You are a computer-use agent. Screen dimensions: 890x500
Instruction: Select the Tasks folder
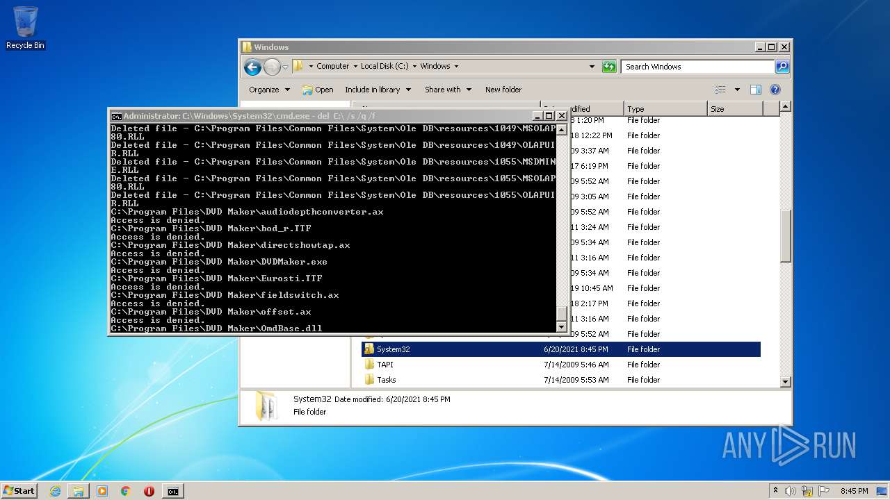pyautogui.click(x=387, y=380)
